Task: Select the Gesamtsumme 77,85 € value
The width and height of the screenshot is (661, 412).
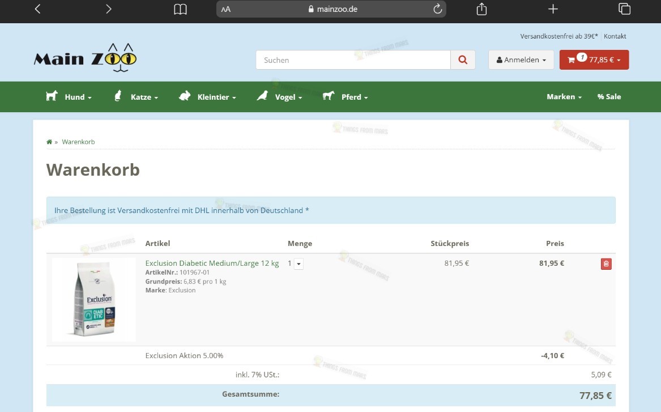Action: tap(595, 396)
